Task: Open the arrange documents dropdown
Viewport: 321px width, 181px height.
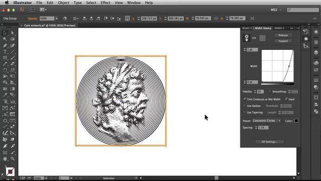Action: coord(43,10)
